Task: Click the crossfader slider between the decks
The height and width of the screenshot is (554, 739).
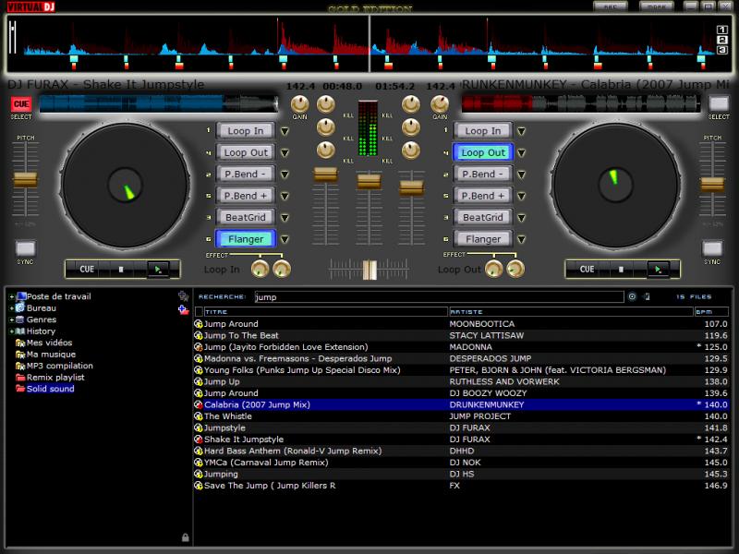Action: 369,270
